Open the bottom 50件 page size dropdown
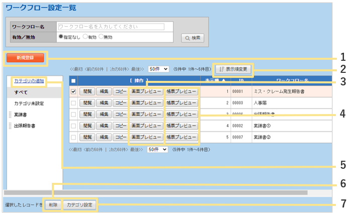This screenshot has width=350, height=216. tap(158, 150)
